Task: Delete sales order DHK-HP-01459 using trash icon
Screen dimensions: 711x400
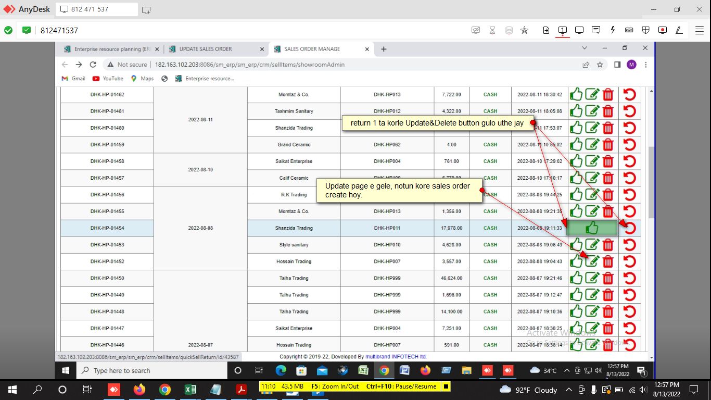Action: click(608, 145)
